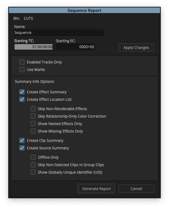169x208 pixels.
Task: Uncheck Create Clip Summary
Action: coord(22,140)
